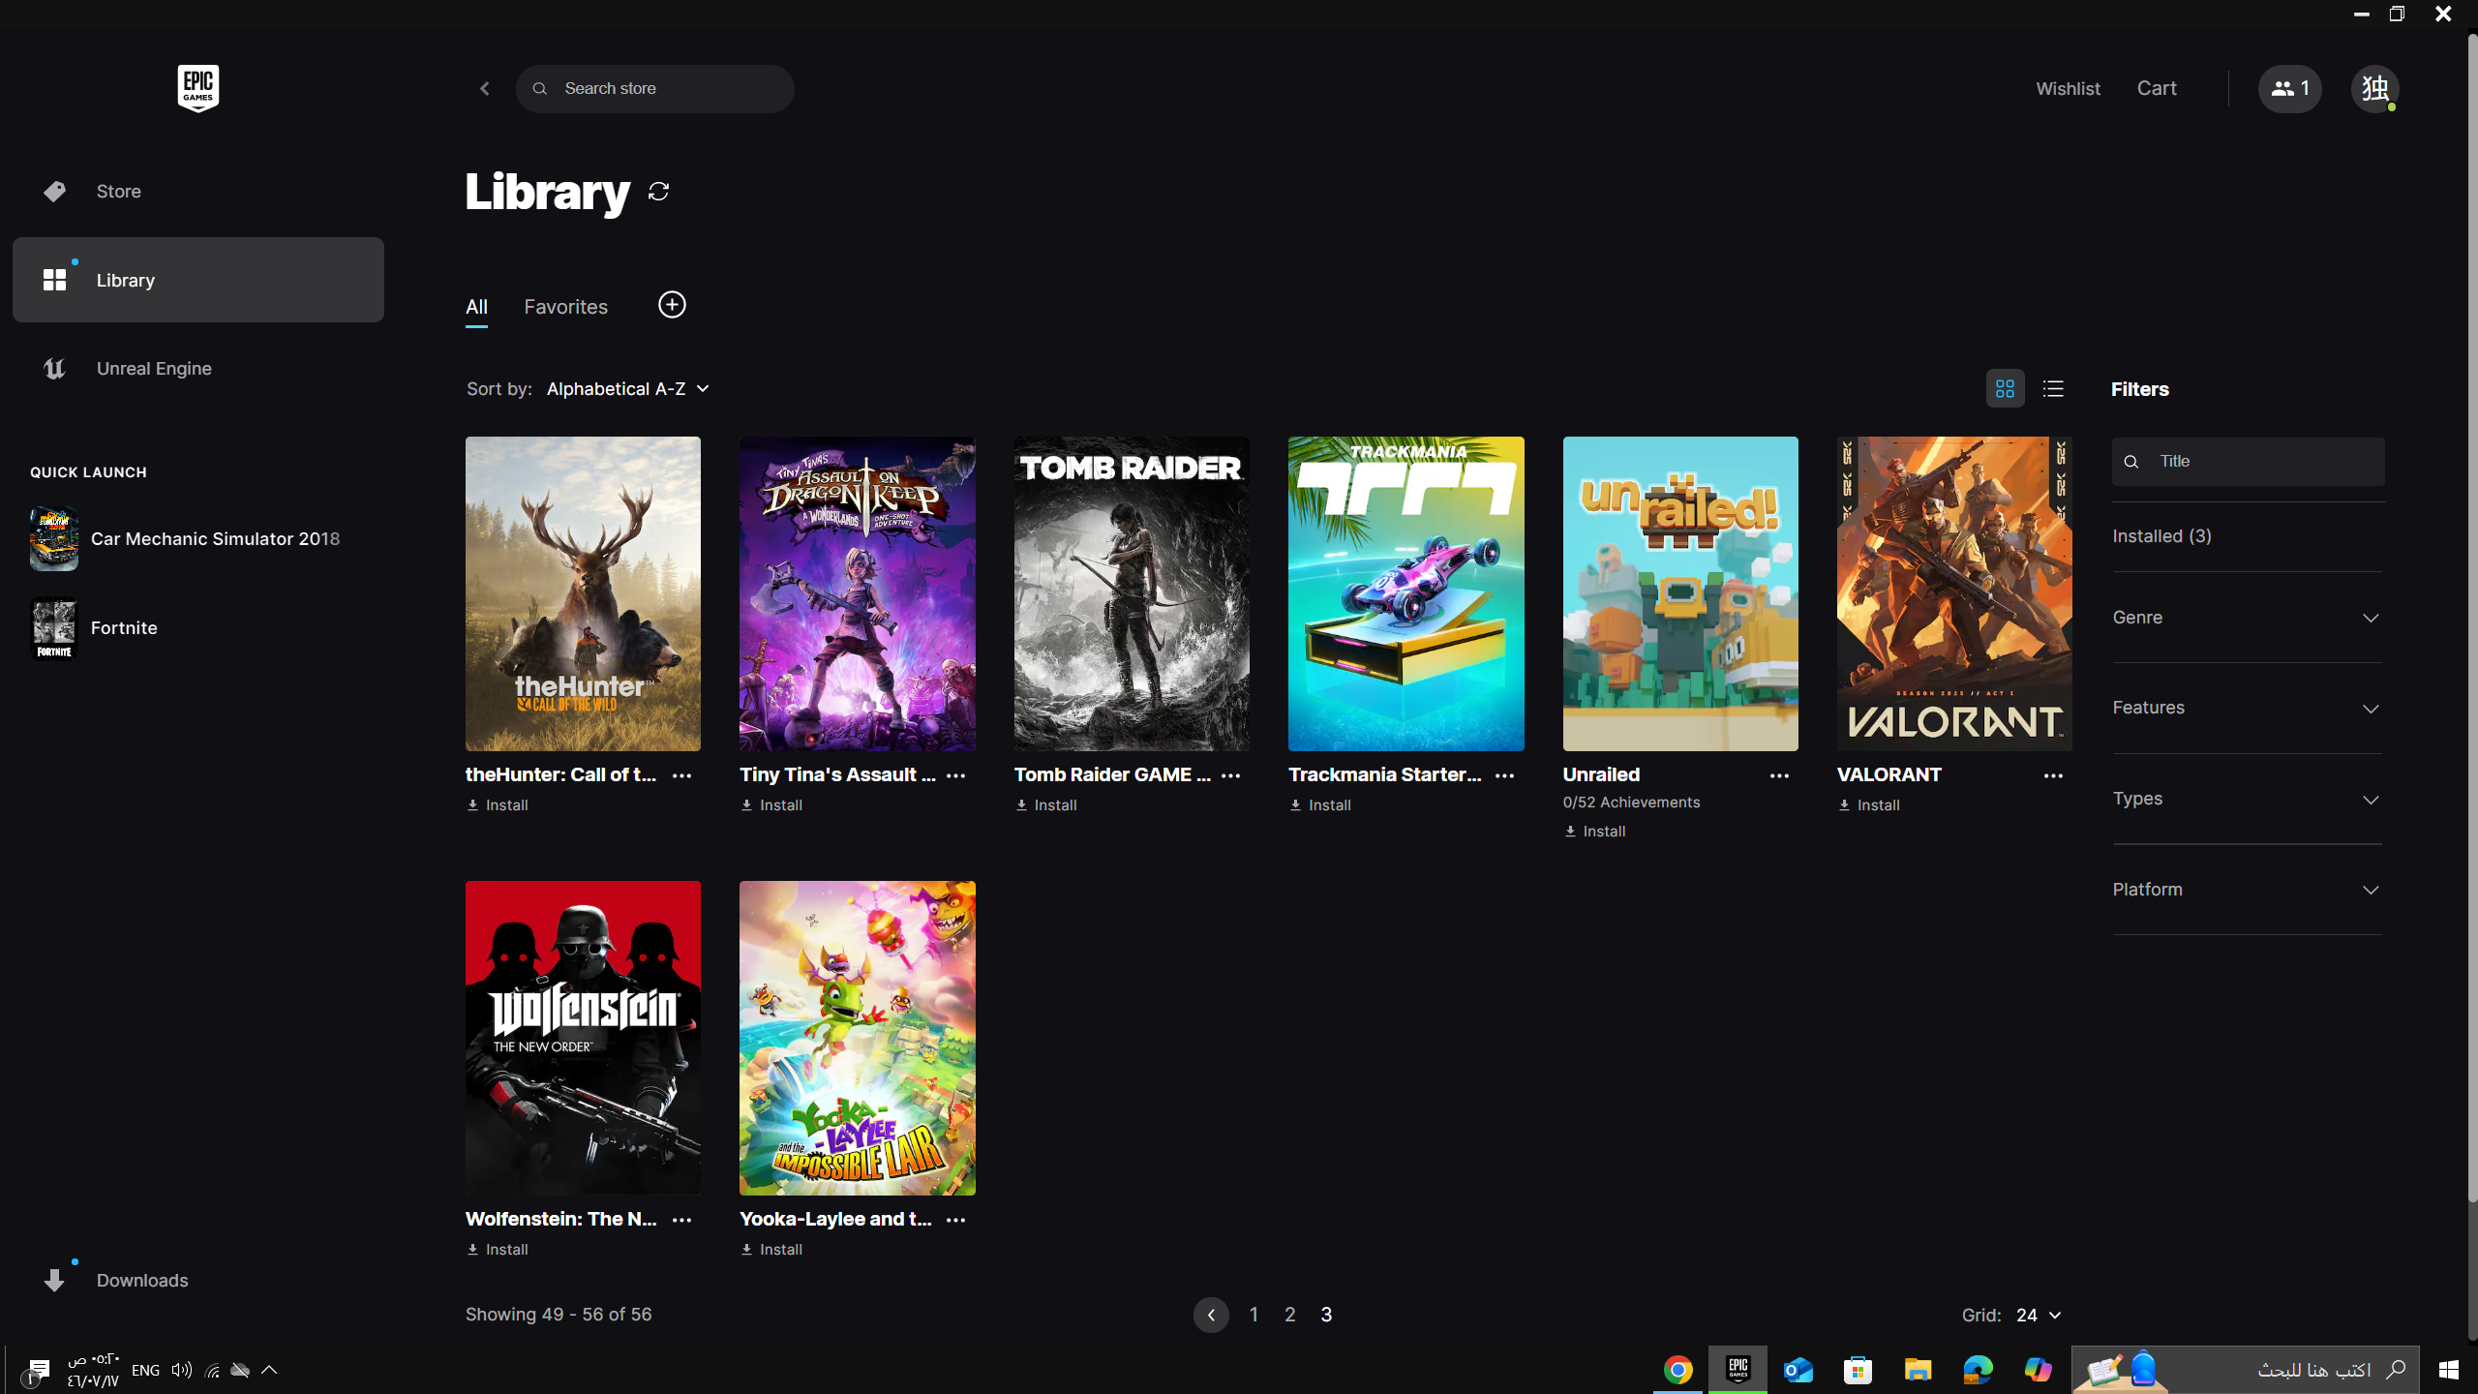Install Trackmania Starter
The image size is (2478, 1394).
[x=1320, y=805]
